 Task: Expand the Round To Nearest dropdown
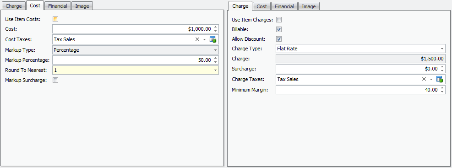coord(215,70)
